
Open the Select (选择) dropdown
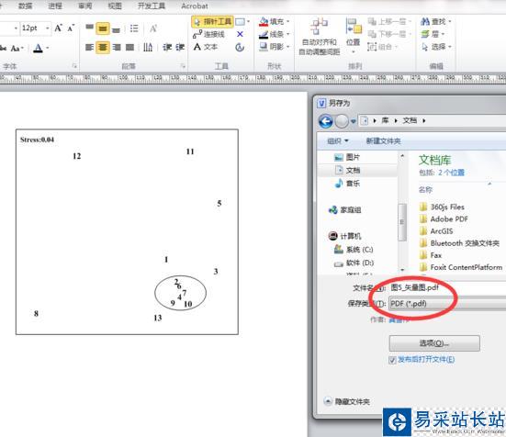pyautogui.click(x=435, y=47)
